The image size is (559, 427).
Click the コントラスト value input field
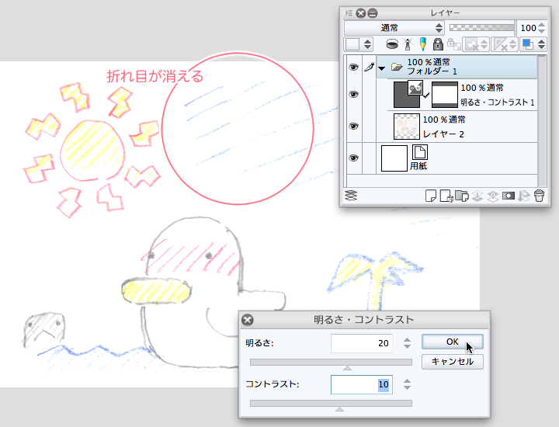click(x=361, y=384)
